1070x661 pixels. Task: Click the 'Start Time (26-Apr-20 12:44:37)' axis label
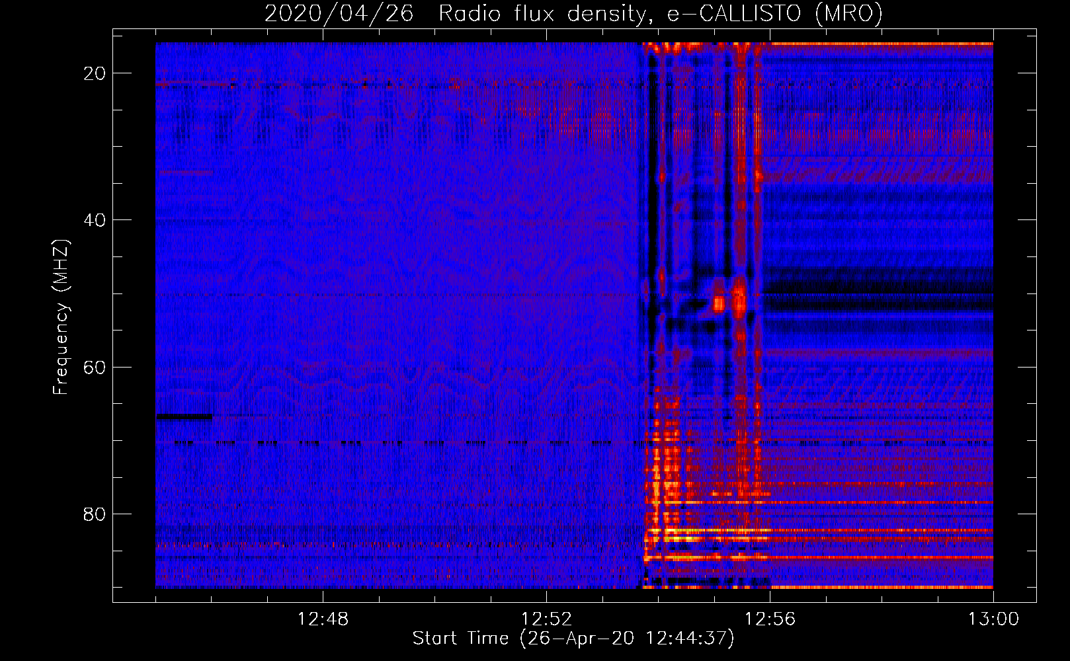point(573,639)
